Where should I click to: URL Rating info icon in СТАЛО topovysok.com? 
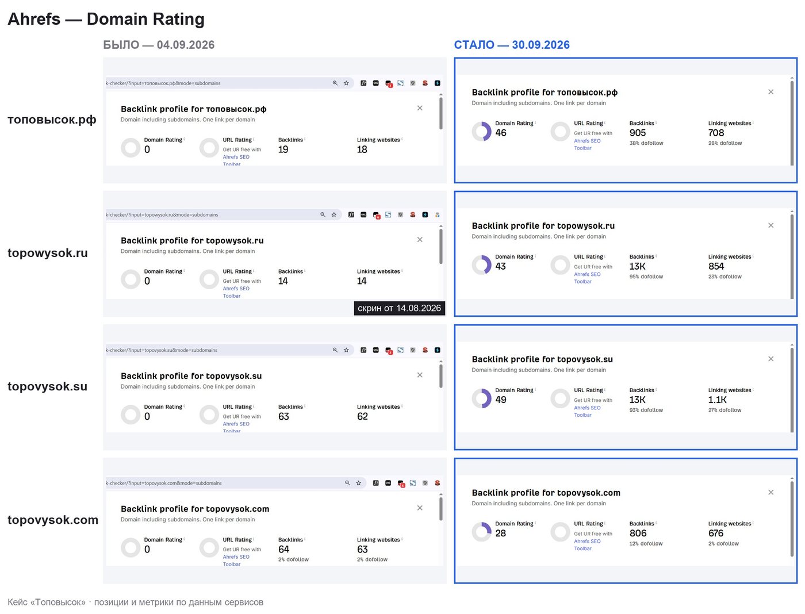[605, 523]
